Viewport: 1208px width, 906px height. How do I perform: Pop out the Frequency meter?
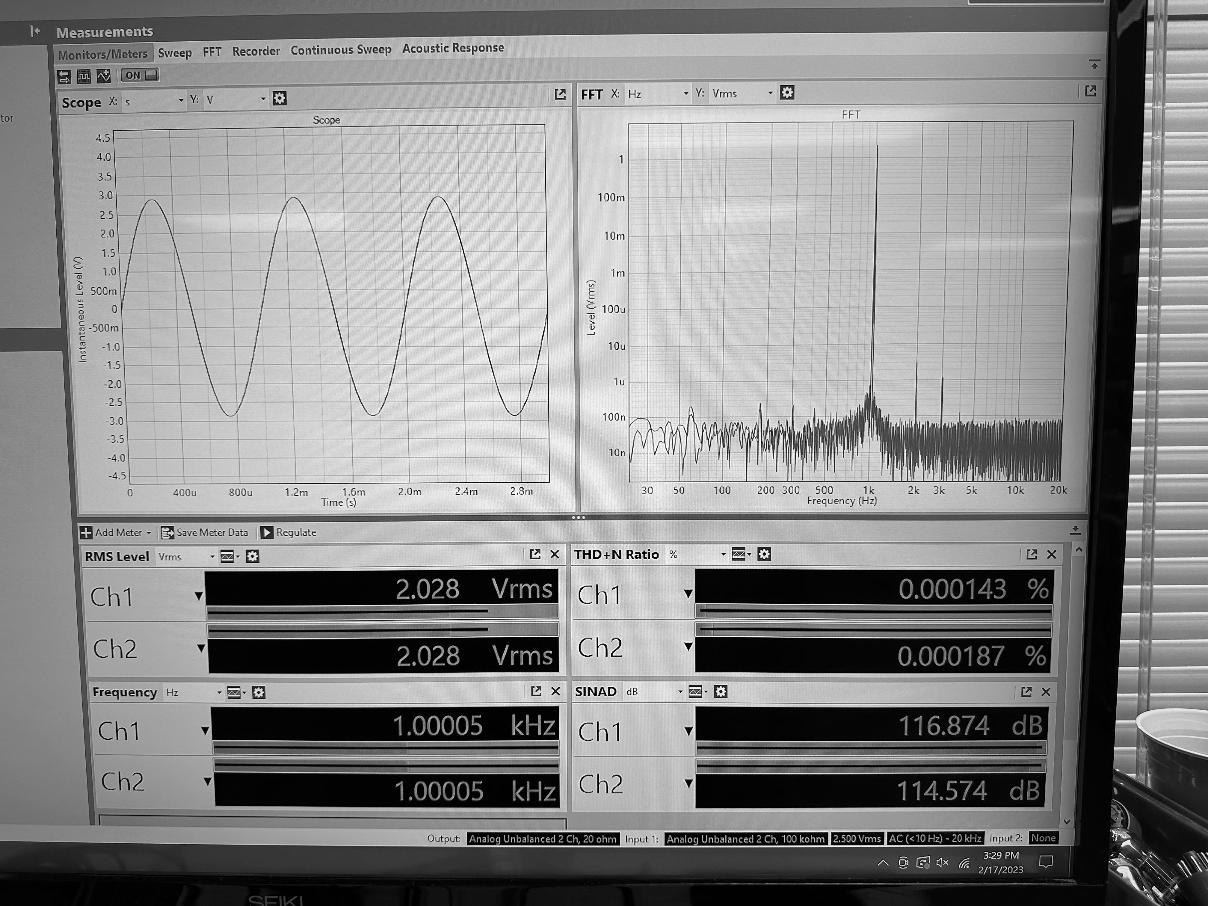536,691
